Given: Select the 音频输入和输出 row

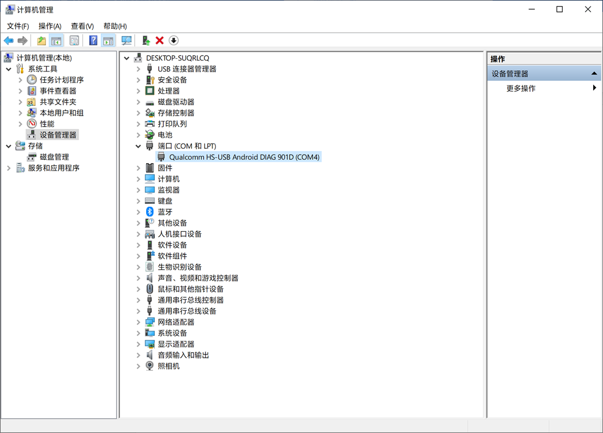Looking at the screenshot, I should pyautogui.click(x=183, y=355).
